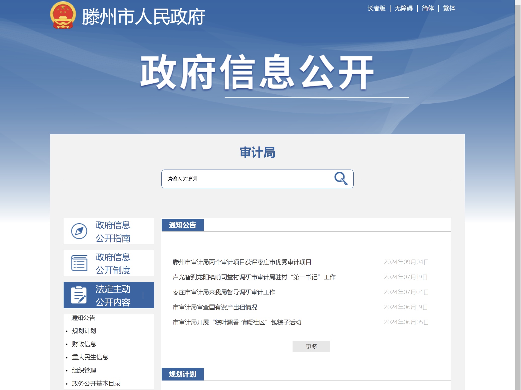Image resolution: width=521 pixels, height=390 pixels.
Task: Click date 2024年07月04日
Action: 406,292
